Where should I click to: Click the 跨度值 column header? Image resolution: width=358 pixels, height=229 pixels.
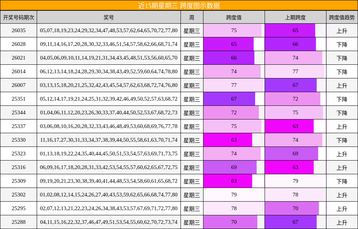(233, 17)
